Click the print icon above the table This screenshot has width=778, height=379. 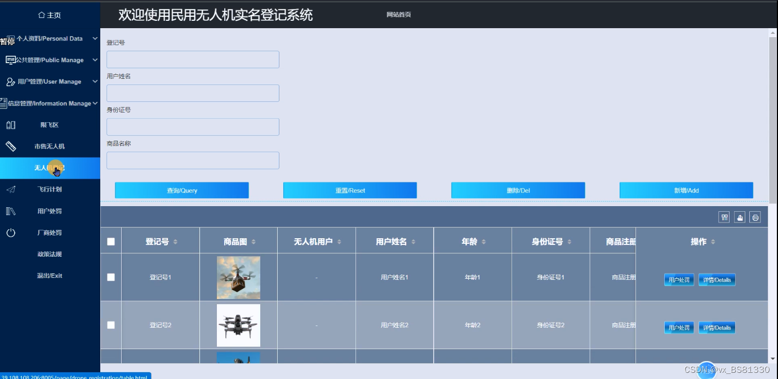coord(755,217)
